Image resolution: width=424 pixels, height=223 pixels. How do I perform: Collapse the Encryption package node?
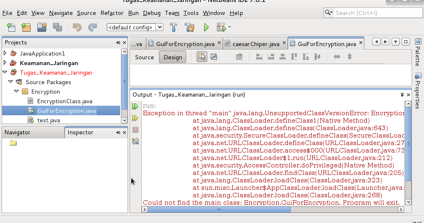(16, 91)
